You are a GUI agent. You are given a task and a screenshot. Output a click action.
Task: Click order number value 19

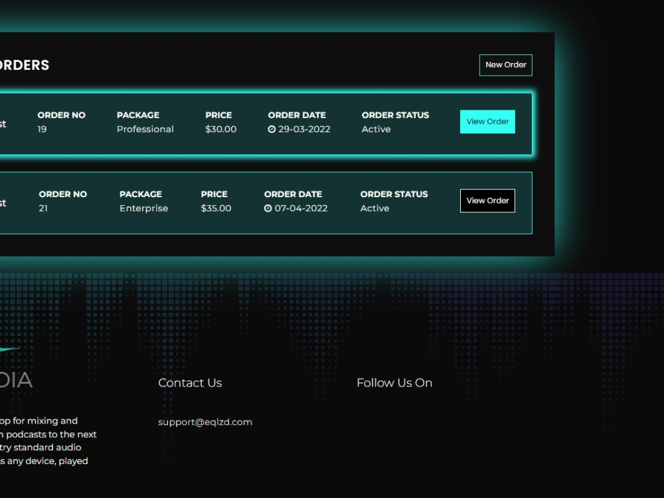(x=42, y=129)
